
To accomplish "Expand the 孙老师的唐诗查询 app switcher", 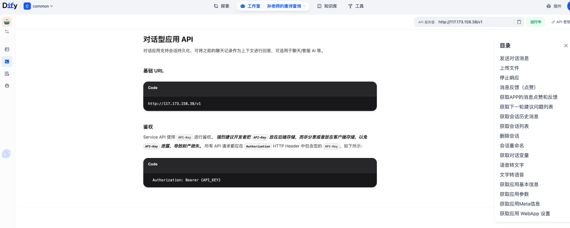I will click(x=286, y=6).
